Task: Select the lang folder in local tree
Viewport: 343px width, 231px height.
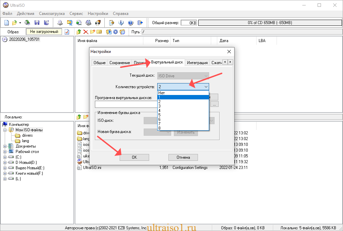Action: (x=25, y=141)
